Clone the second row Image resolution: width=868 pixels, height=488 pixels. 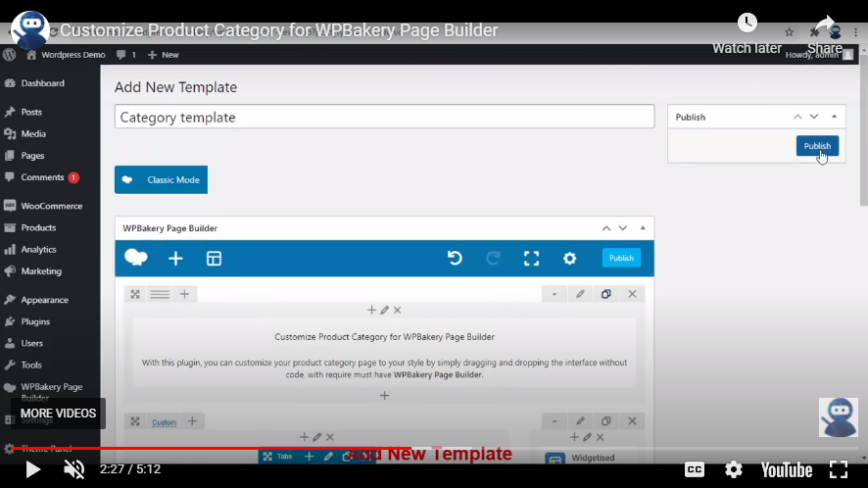click(606, 421)
